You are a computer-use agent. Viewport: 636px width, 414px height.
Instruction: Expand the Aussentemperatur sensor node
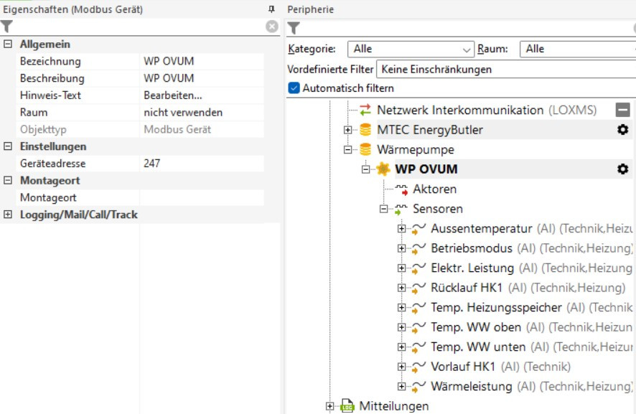pyautogui.click(x=401, y=229)
